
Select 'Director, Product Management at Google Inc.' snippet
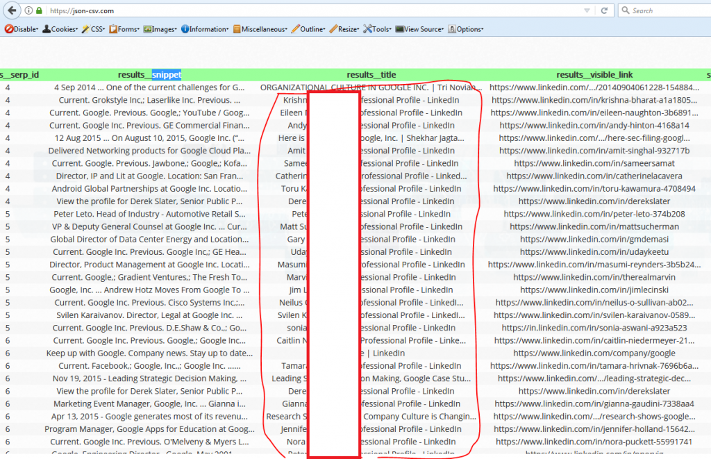click(150, 265)
